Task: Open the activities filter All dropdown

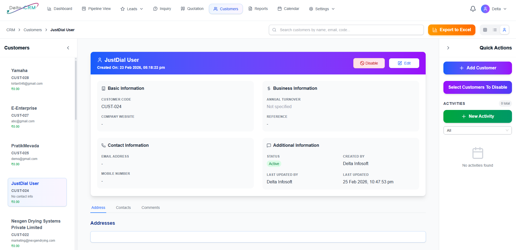Action: [477, 130]
